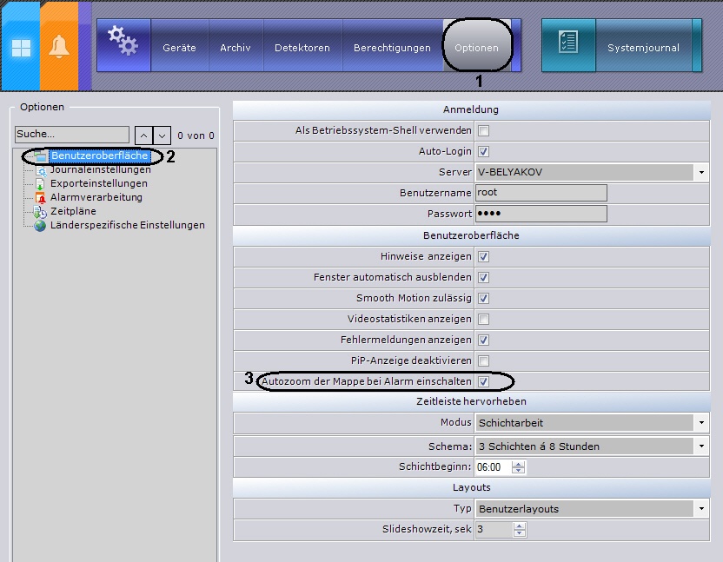Open the Schema dropdown
The image size is (723, 562).
pyautogui.click(x=592, y=446)
